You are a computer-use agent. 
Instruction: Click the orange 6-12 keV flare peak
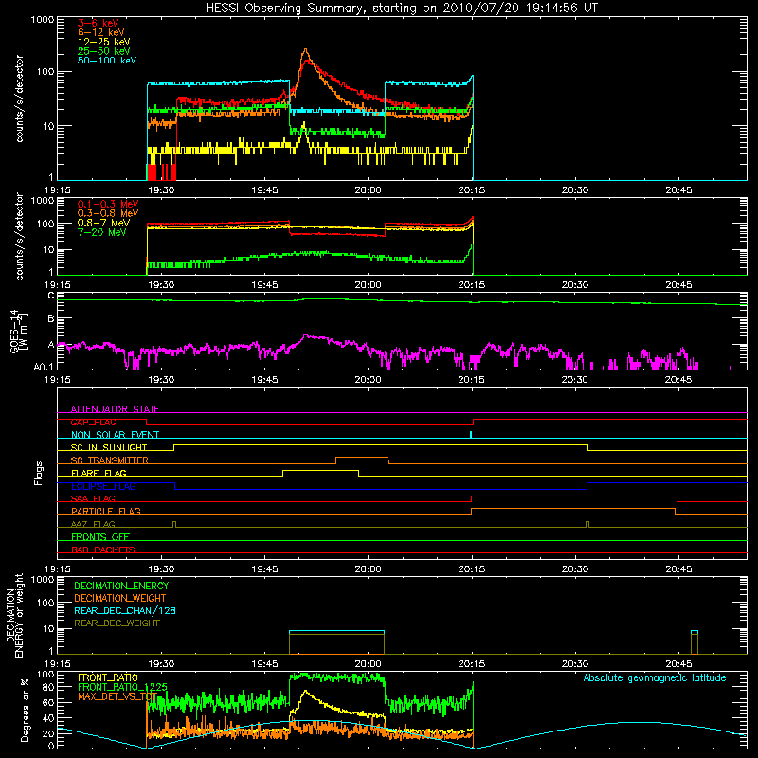click(305, 50)
